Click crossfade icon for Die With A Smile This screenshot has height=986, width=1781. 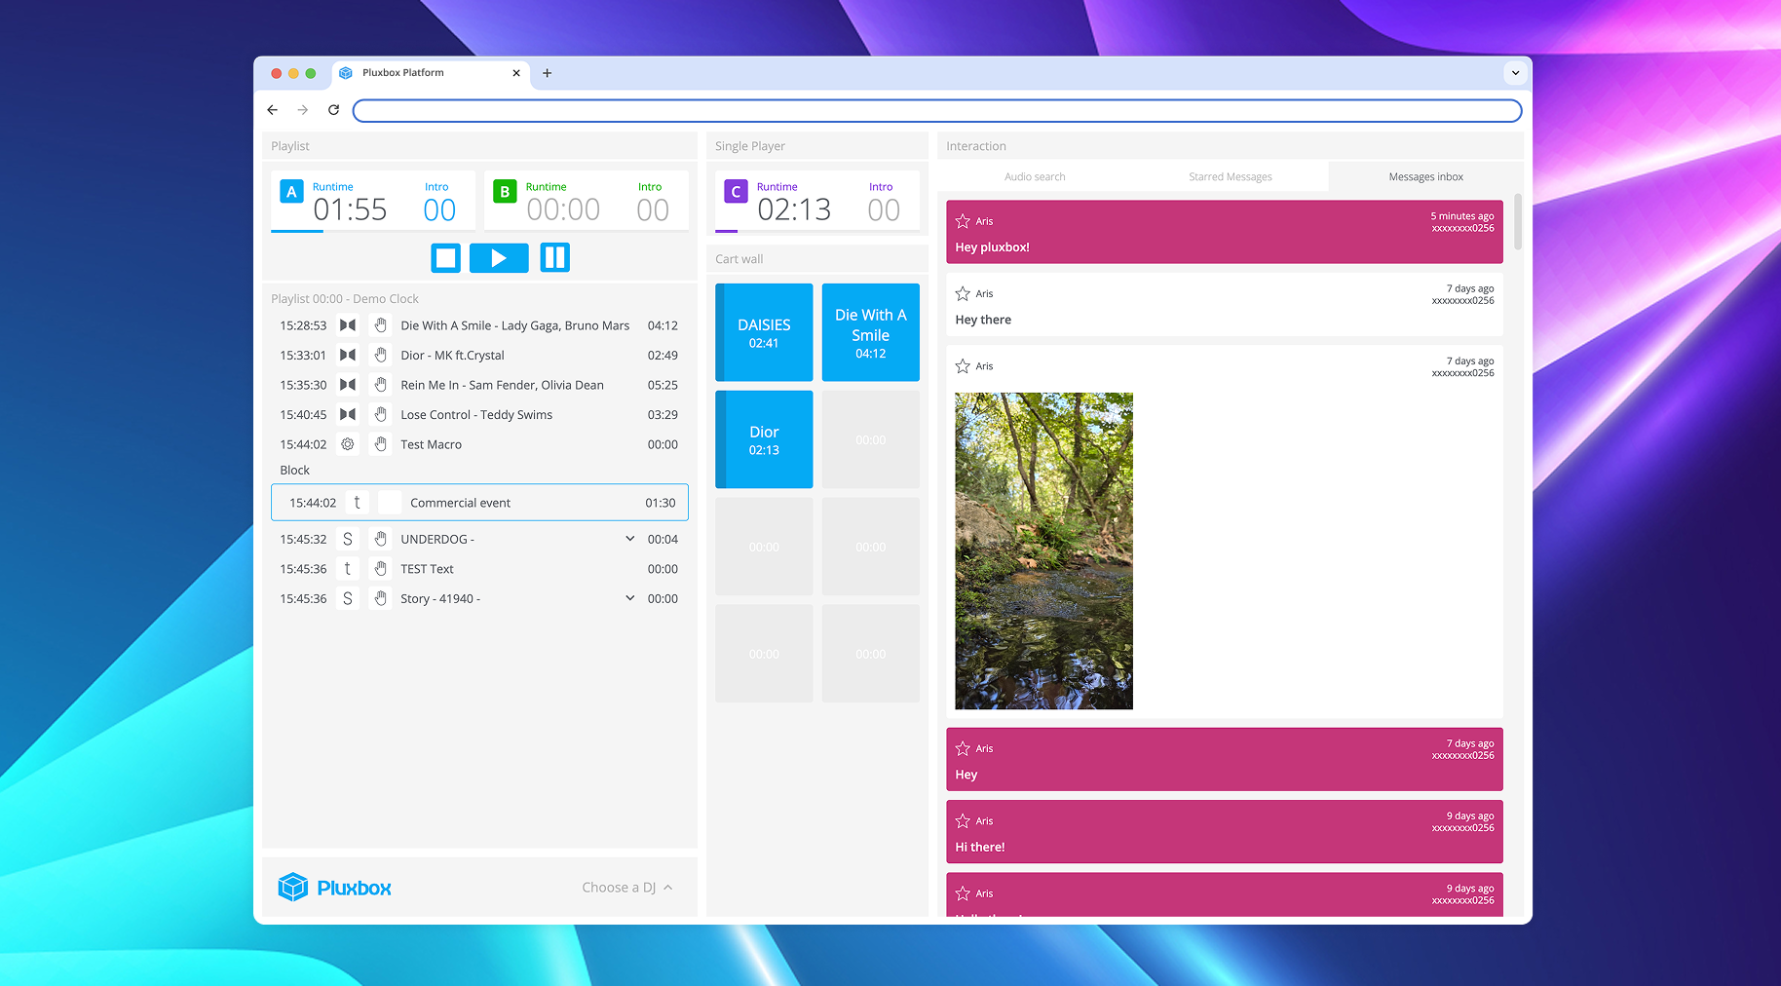348,325
